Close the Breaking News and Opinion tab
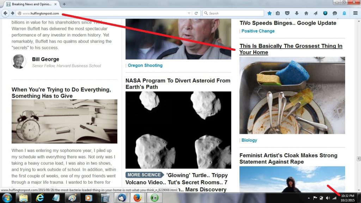The height and width of the screenshot is (203, 361). pos(55,4)
